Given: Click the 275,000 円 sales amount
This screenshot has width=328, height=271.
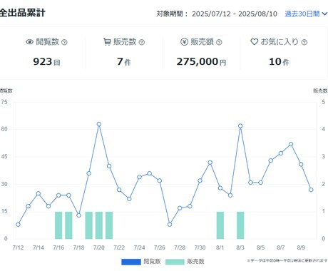Looking at the screenshot, I should point(201,62).
